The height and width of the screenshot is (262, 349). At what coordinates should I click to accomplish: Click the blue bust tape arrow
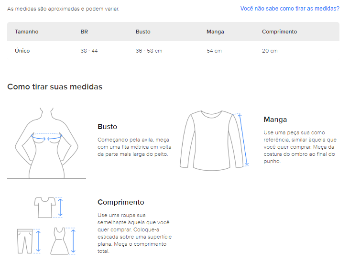(x=46, y=136)
